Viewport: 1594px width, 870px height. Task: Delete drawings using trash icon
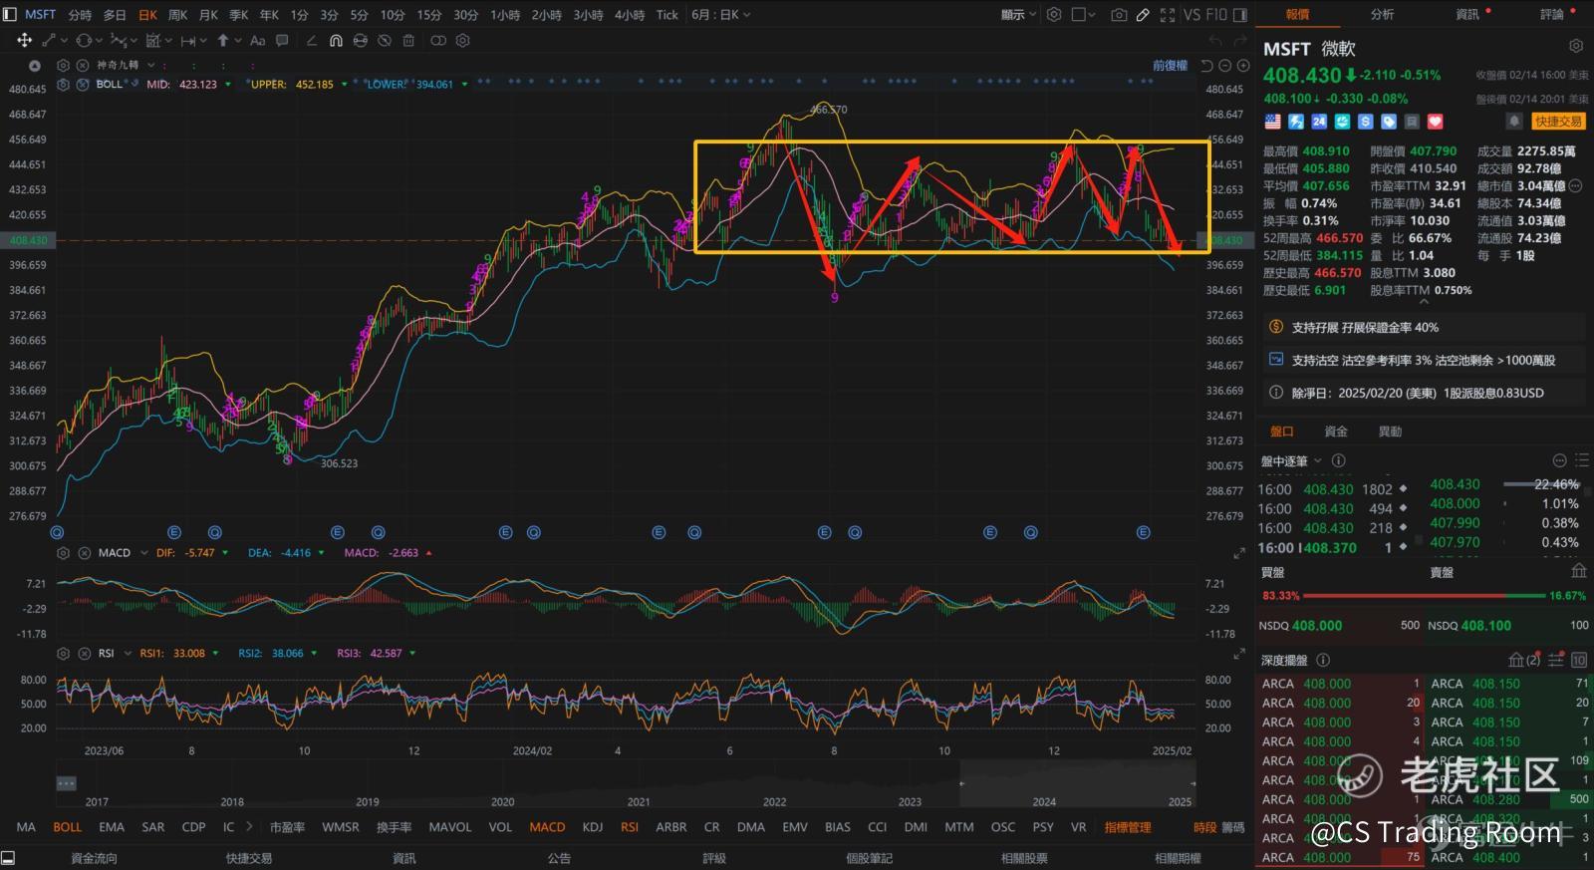pyautogui.click(x=408, y=41)
